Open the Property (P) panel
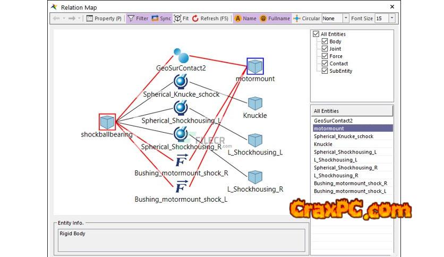 point(104,19)
